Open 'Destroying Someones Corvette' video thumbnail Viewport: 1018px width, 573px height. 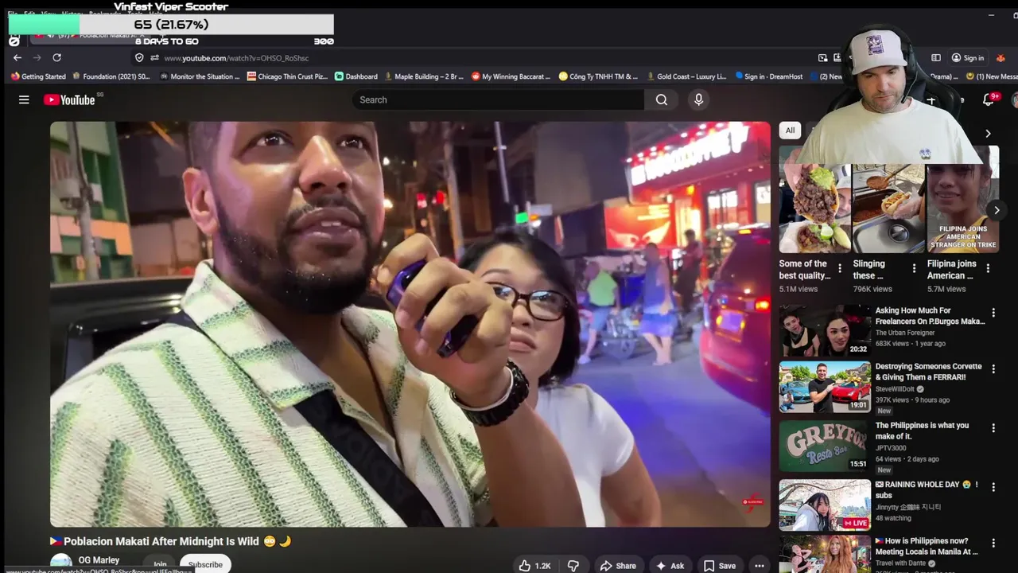(x=825, y=387)
